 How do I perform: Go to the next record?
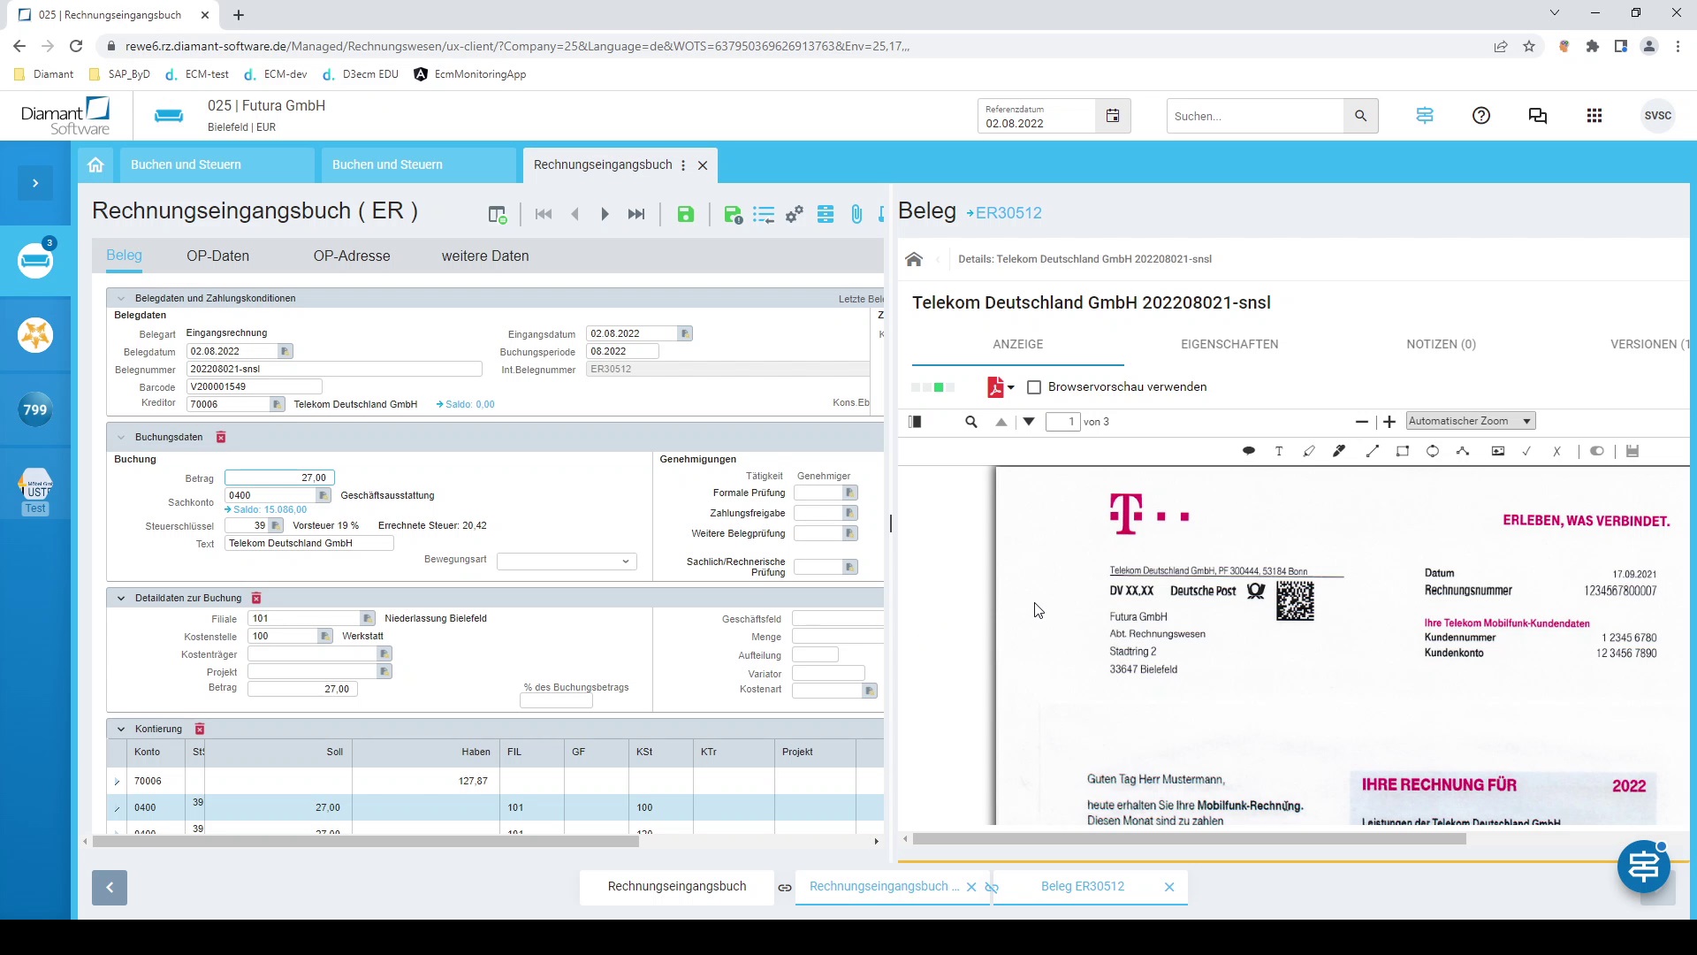tap(605, 215)
